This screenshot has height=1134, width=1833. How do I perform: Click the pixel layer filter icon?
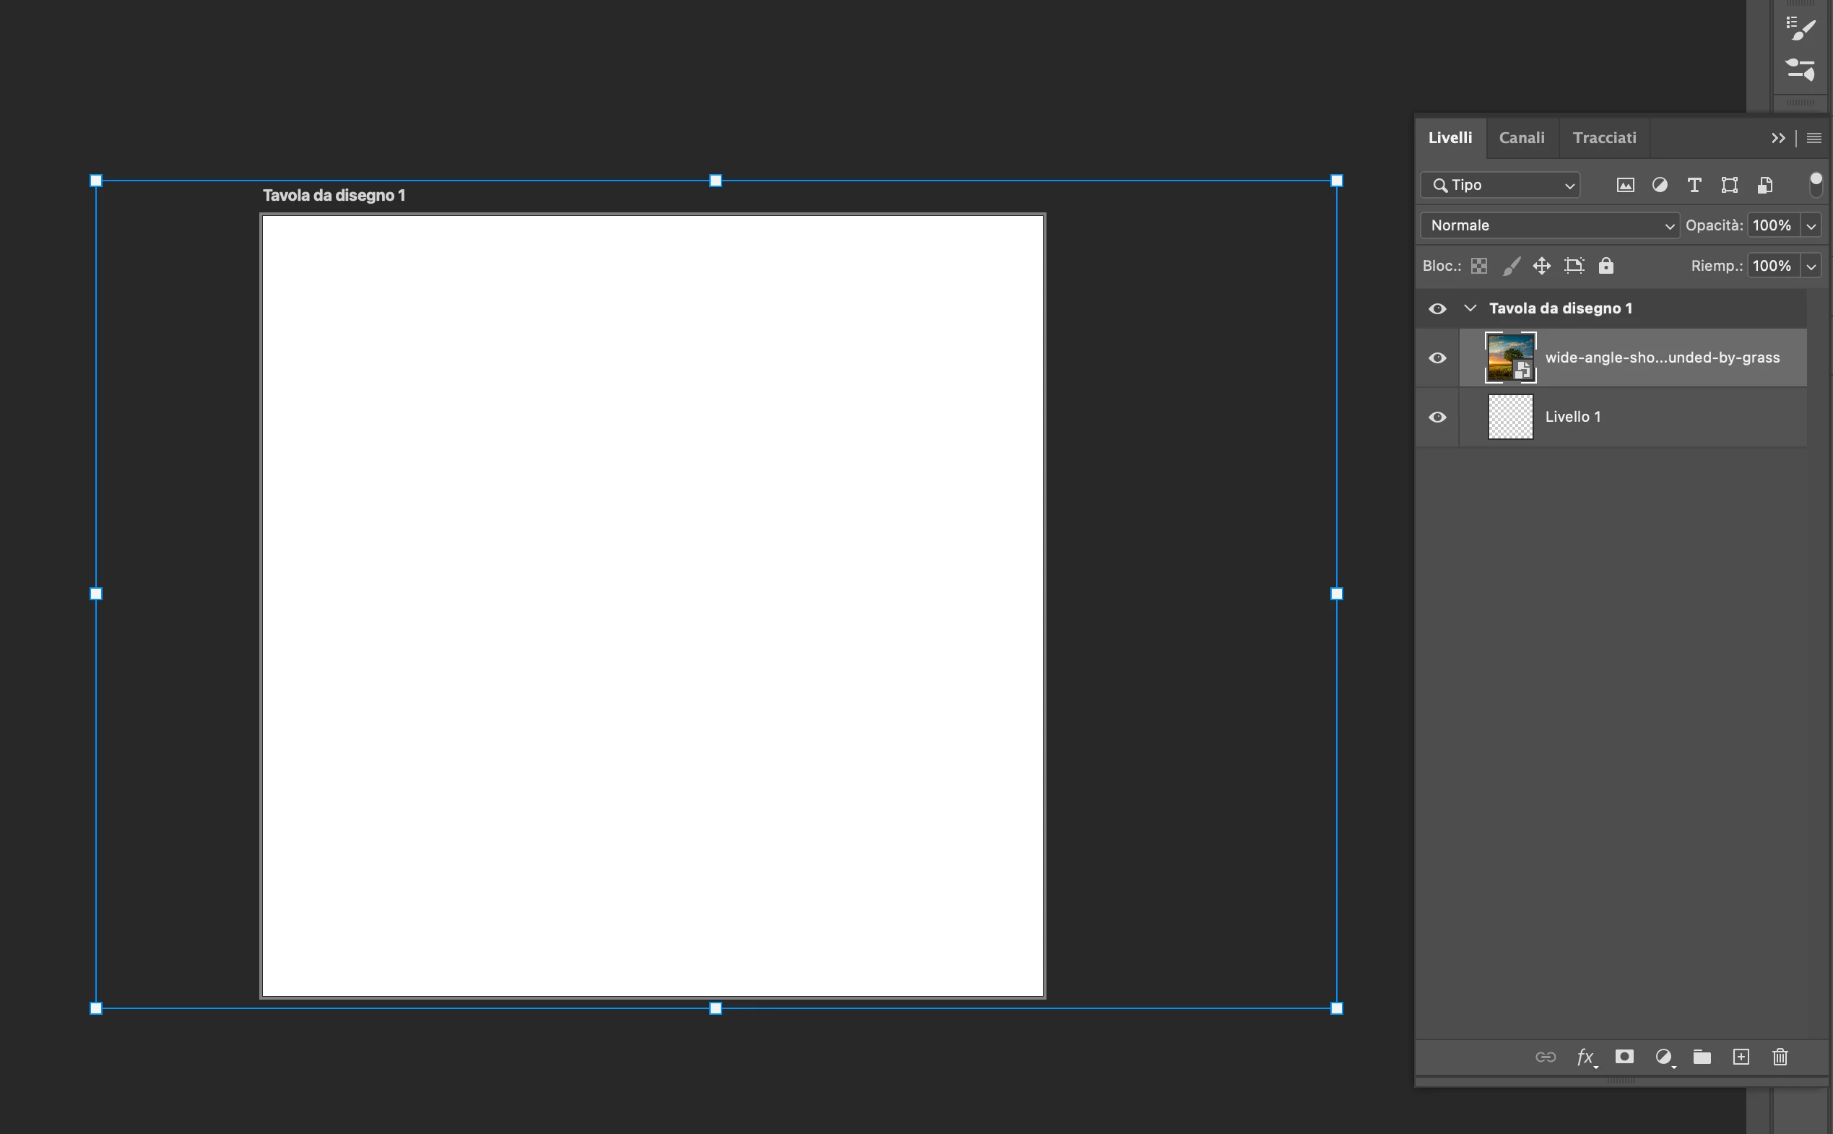1624,185
